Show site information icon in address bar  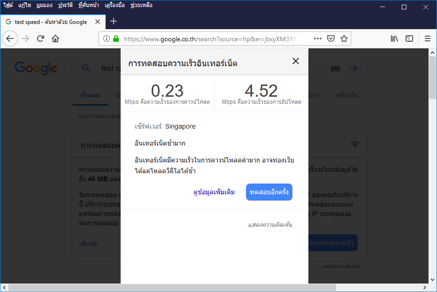coord(107,38)
